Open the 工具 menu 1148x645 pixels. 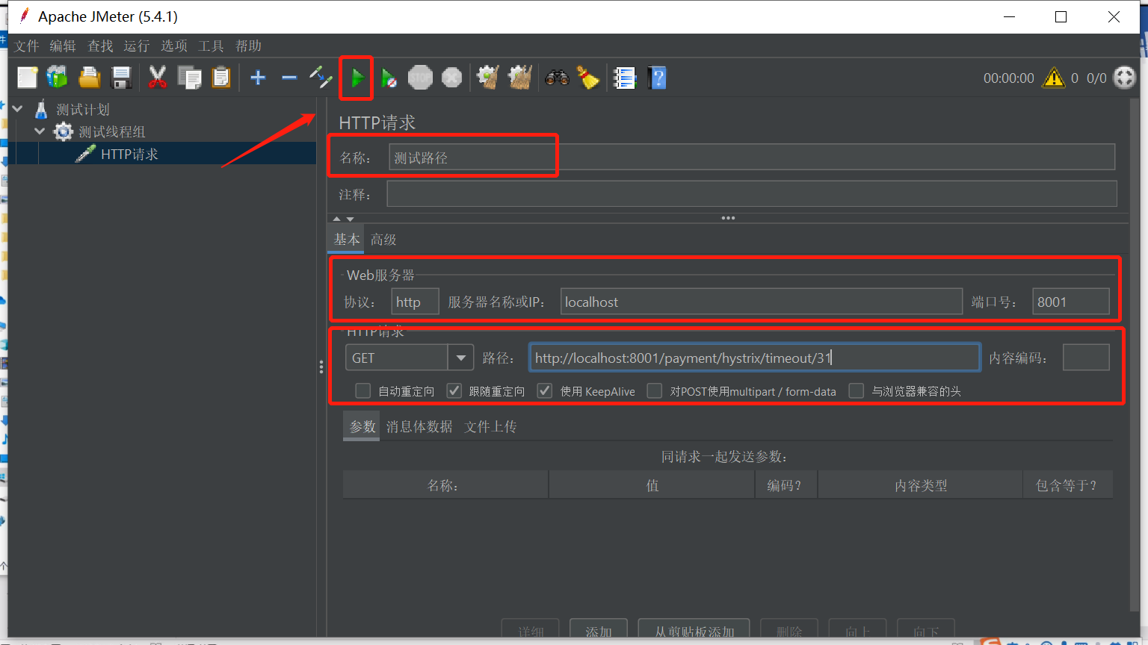click(211, 46)
